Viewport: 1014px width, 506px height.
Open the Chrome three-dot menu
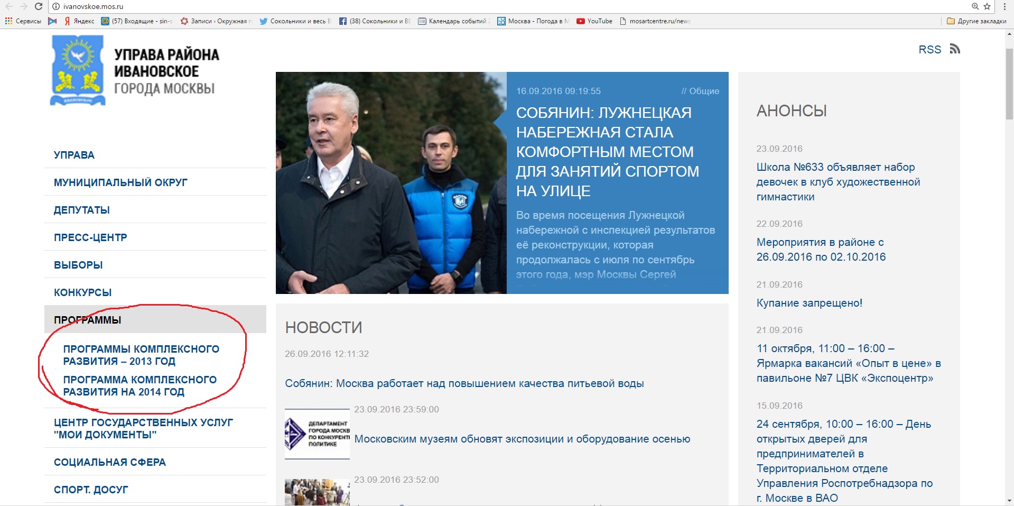(1004, 6)
